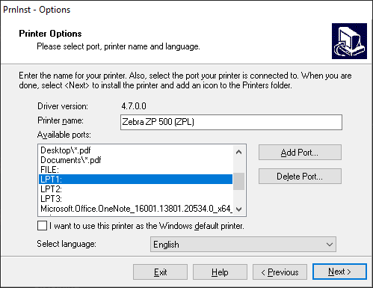Select the Desktop\*.pdf port
Image resolution: width=373 pixels, height=288 pixels.
pyautogui.click(x=136, y=150)
